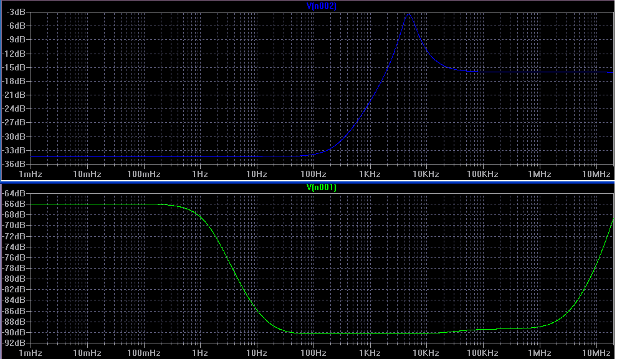The width and height of the screenshot is (617, 359).
Task: Click the -66dB axis label
Action: (x=14, y=204)
